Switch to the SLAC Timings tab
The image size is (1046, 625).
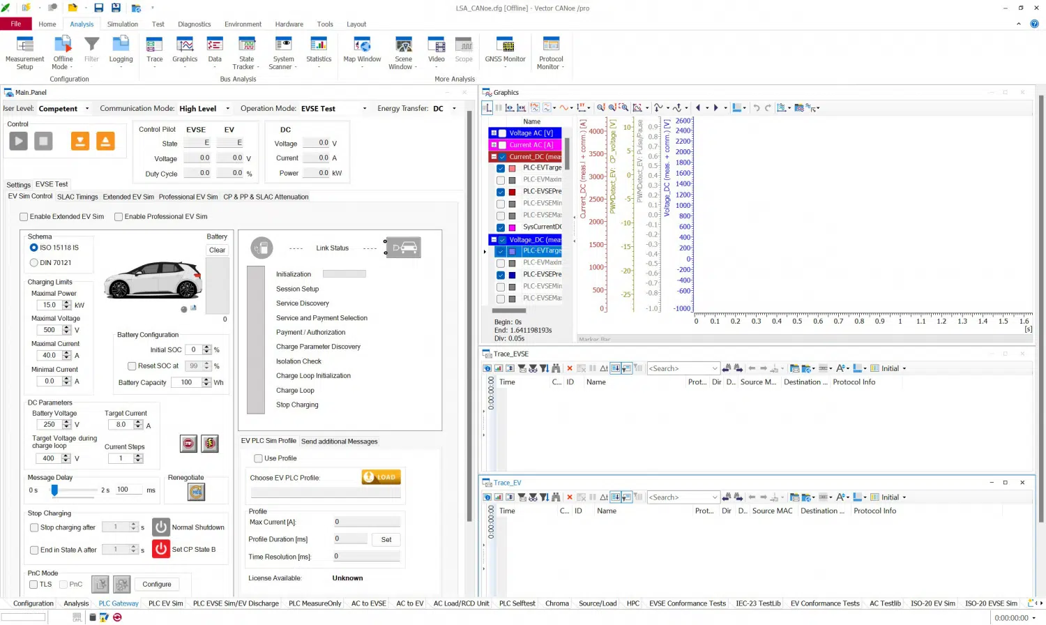[77, 197]
